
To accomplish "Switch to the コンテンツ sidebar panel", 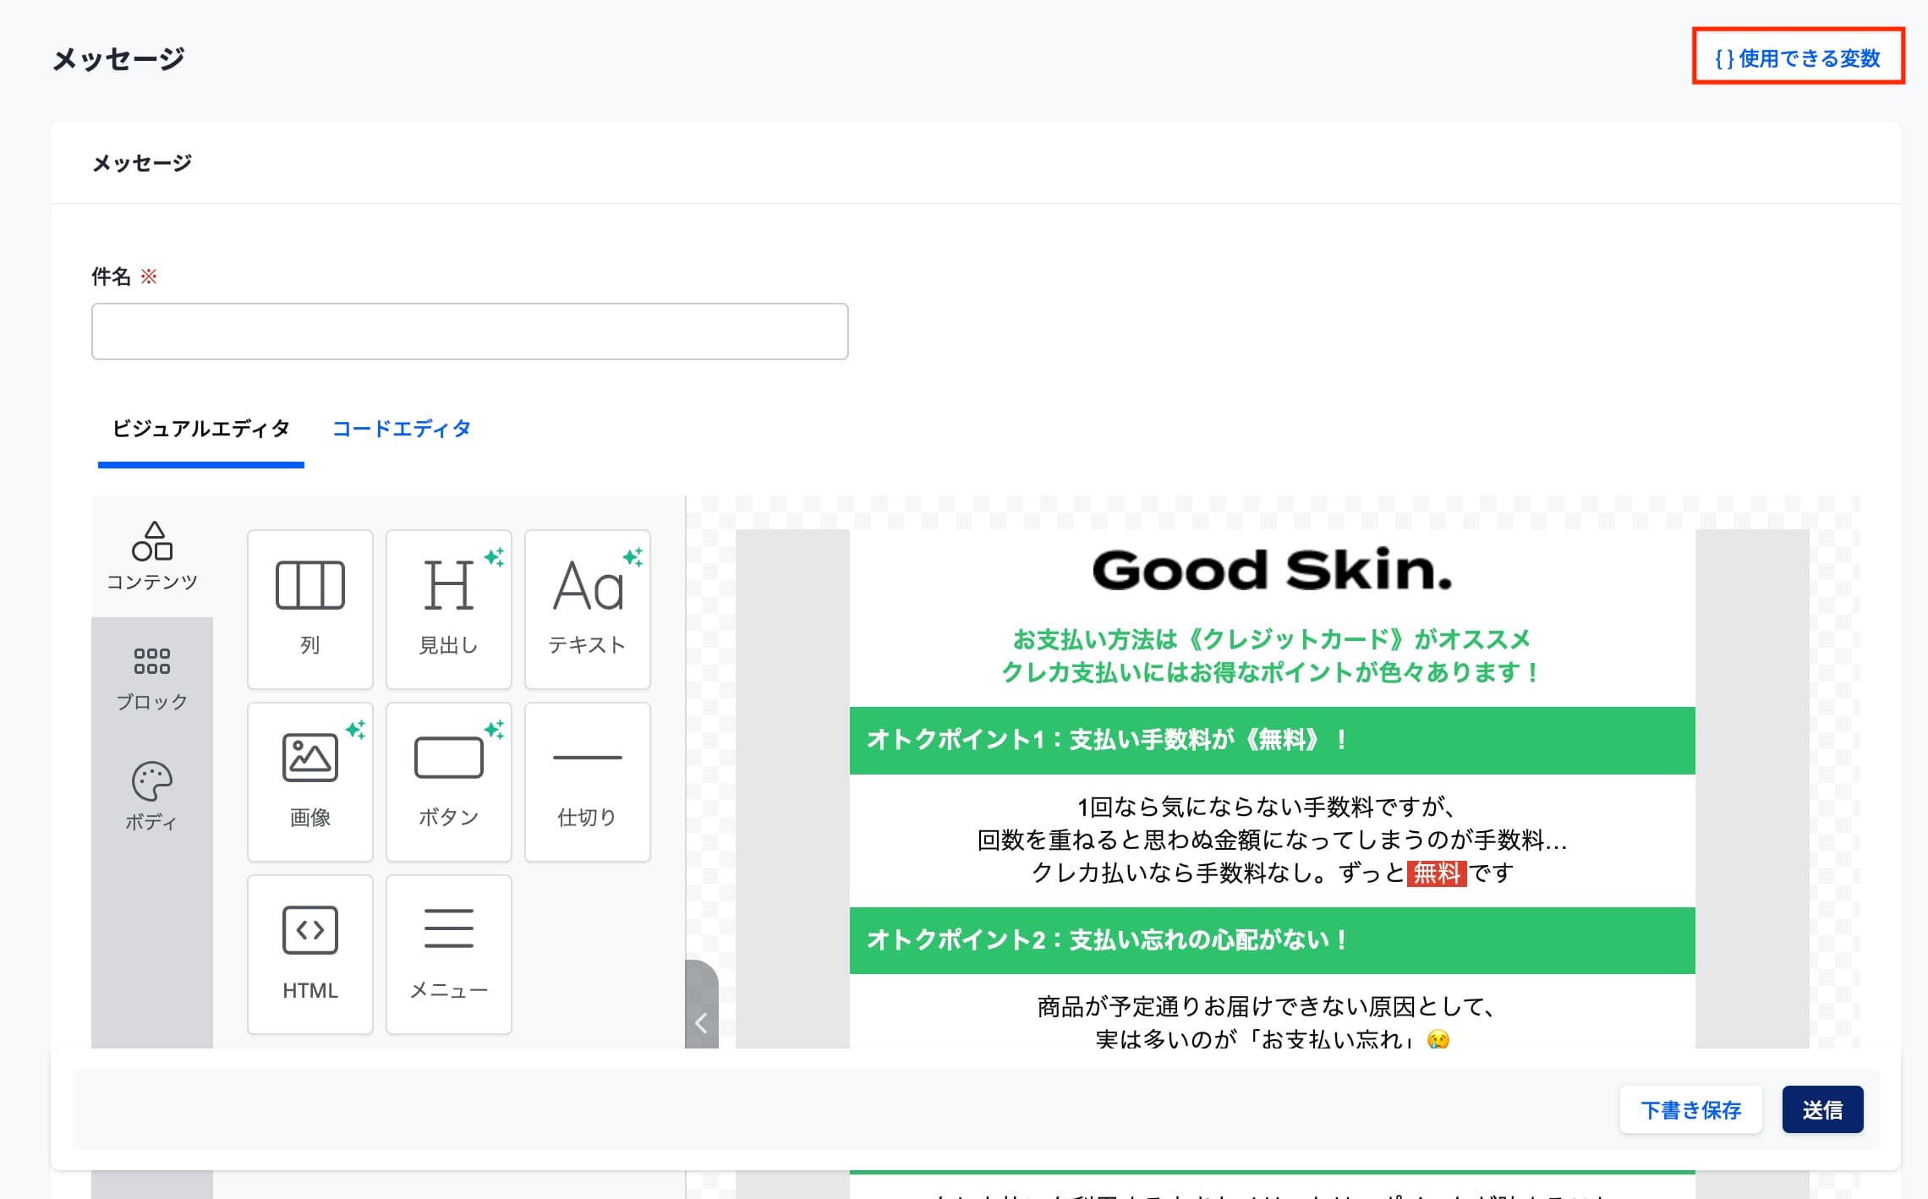I will (152, 556).
